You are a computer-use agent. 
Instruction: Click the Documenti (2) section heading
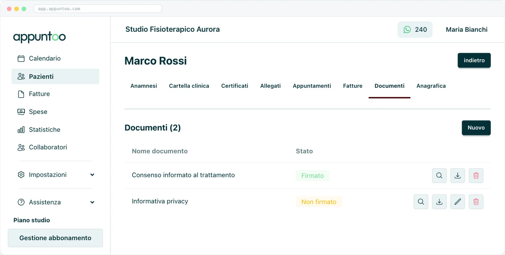(x=153, y=128)
